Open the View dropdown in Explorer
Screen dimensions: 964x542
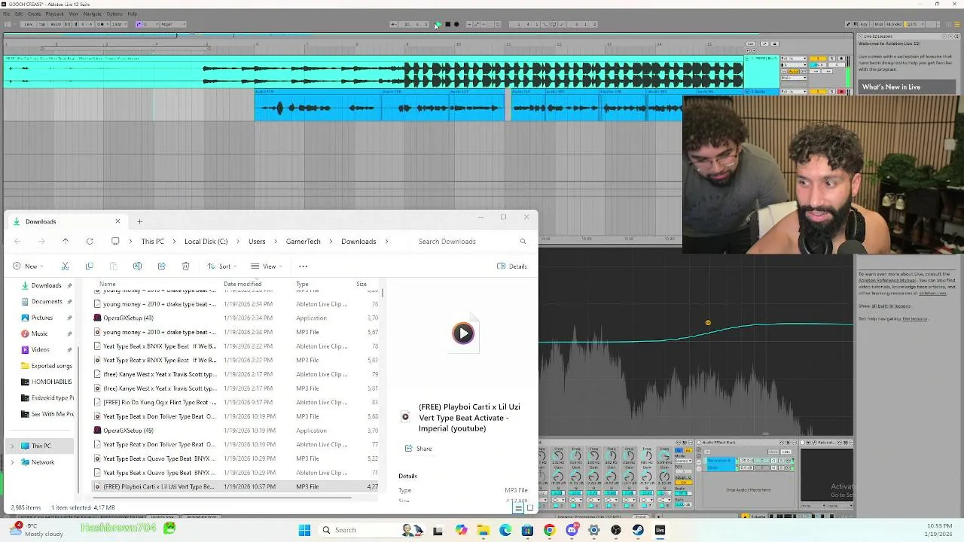coord(266,266)
